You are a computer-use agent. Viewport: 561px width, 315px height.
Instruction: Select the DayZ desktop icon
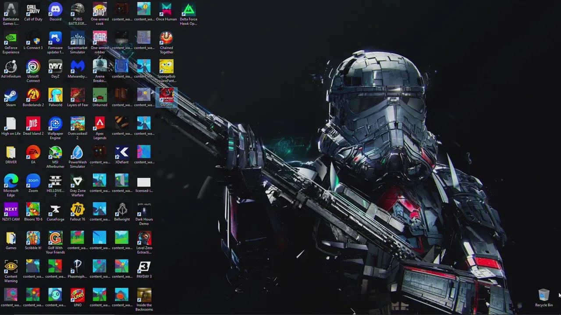tap(55, 69)
